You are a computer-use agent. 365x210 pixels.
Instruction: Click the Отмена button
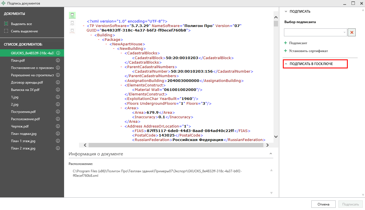(x=323, y=204)
